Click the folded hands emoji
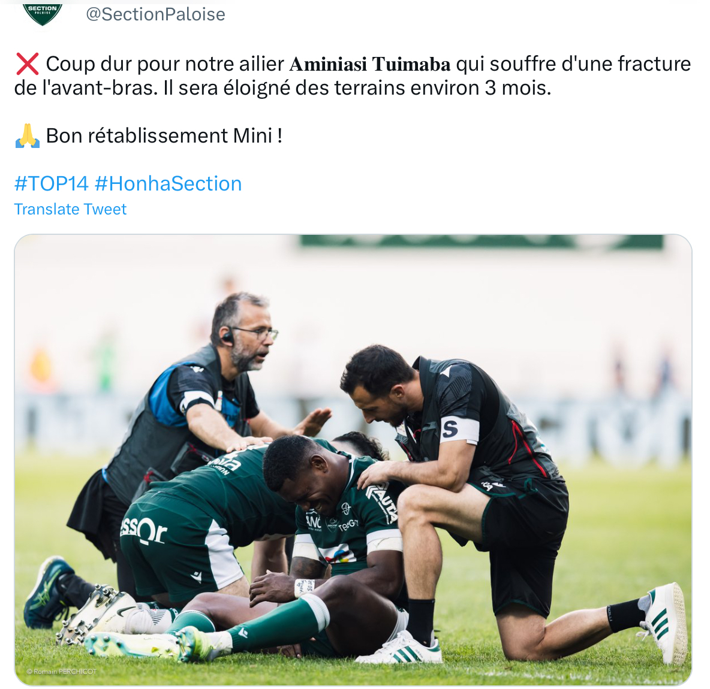 [27, 136]
